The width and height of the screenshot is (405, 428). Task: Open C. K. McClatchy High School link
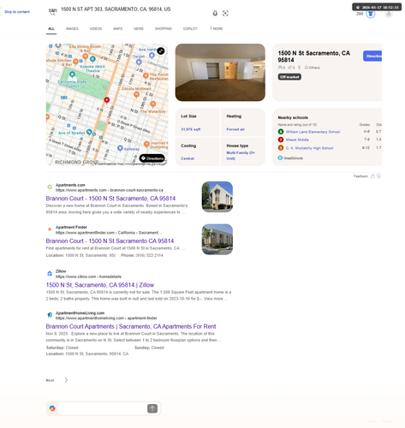(309, 148)
